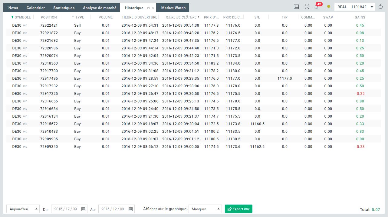Open the Au date calendar icon

tap(130, 209)
